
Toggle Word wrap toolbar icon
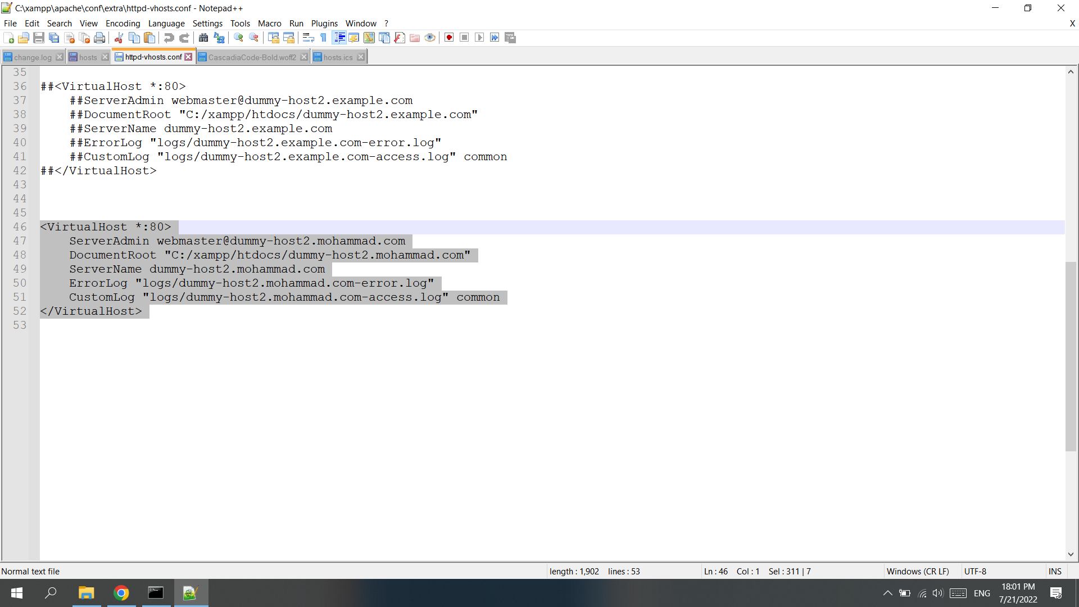pyautogui.click(x=308, y=38)
